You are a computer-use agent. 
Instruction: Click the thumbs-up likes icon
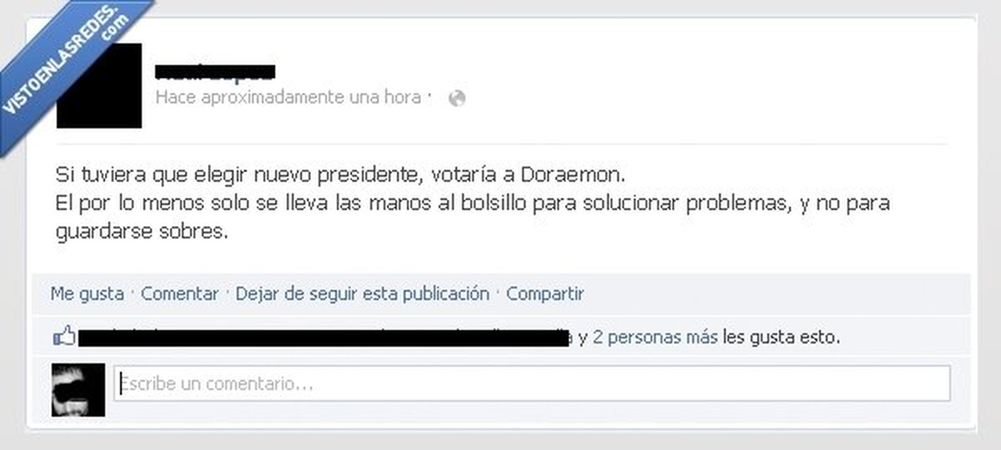click(63, 337)
